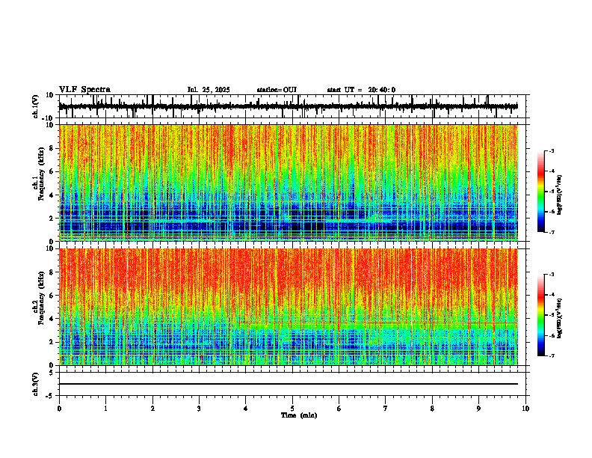The image size is (592, 458).
Task: Click the ch.1 spectrogram panel
Action: (x=289, y=183)
